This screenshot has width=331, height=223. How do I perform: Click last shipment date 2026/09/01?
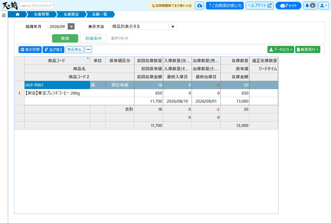206,101
